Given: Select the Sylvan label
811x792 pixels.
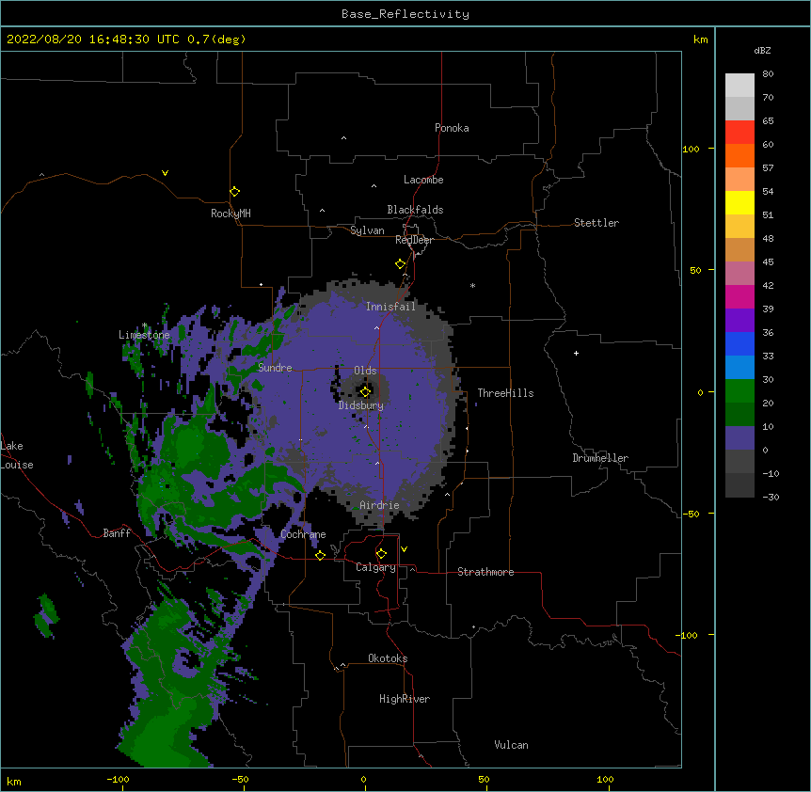Looking at the screenshot, I should pyautogui.click(x=367, y=230).
